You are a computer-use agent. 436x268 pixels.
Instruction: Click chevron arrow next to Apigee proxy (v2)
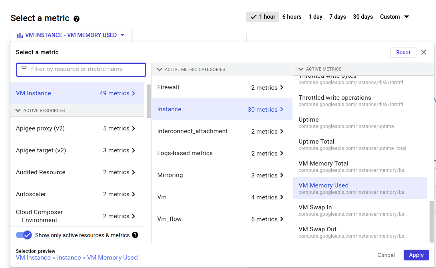point(133,128)
